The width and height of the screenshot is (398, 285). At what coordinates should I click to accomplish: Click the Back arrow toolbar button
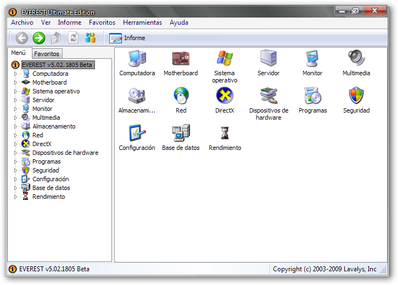pyautogui.click(x=22, y=38)
